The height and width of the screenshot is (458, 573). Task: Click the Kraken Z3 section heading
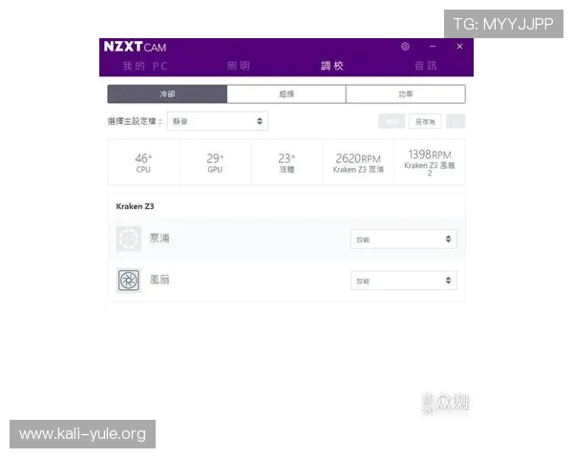135,206
